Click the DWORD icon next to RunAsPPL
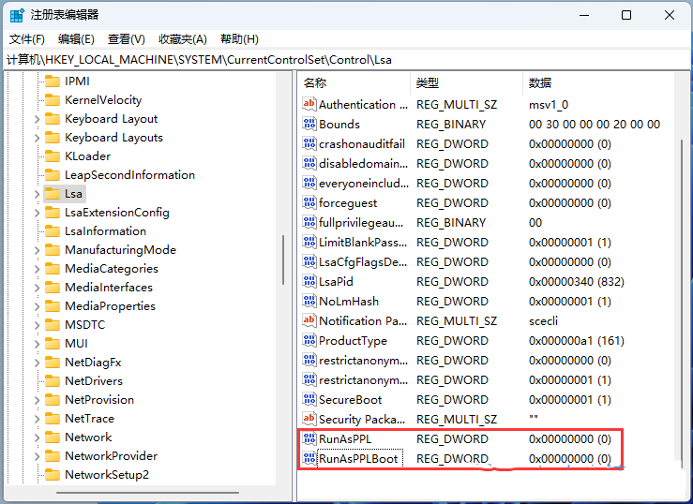The height and width of the screenshot is (504, 693). [x=309, y=438]
